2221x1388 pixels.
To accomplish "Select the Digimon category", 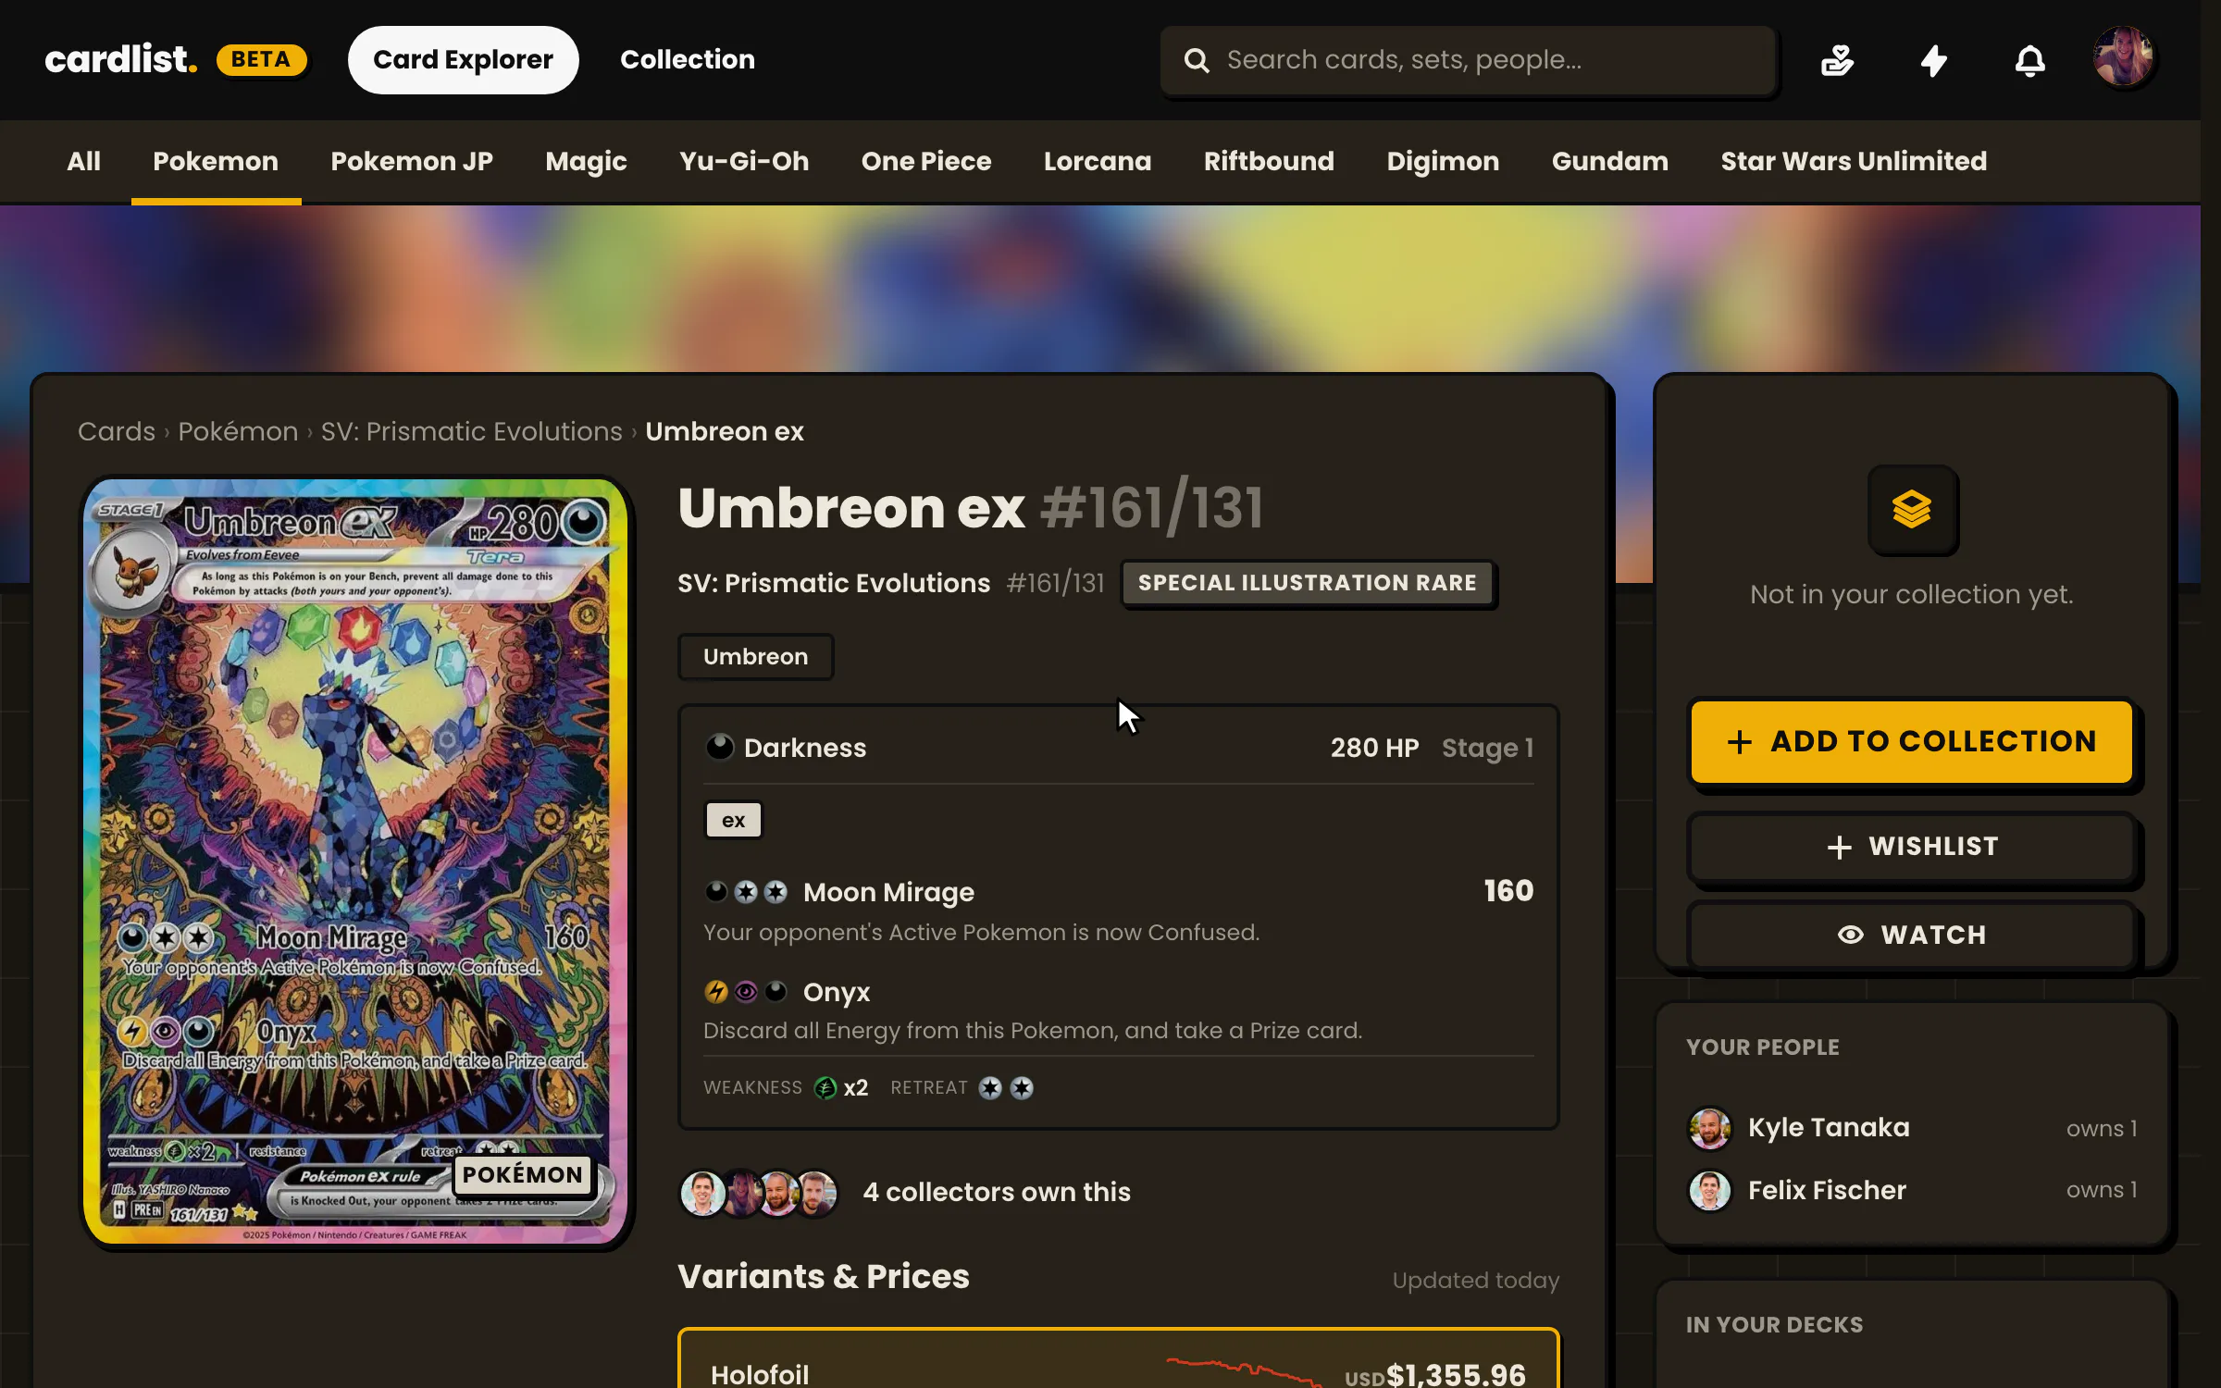I will (x=1443, y=161).
